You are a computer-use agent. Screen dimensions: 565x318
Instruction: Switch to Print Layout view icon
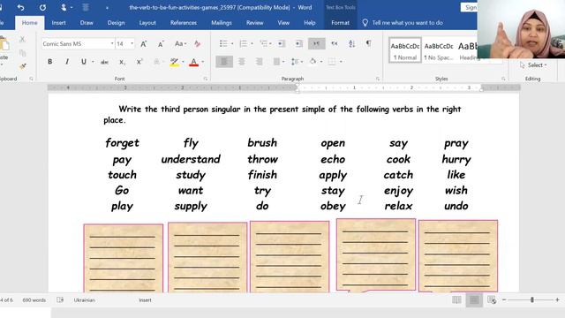(474, 300)
